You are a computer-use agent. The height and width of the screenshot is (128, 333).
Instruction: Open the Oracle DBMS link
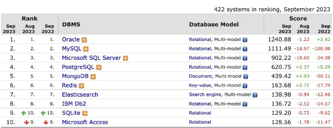(71, 40)
